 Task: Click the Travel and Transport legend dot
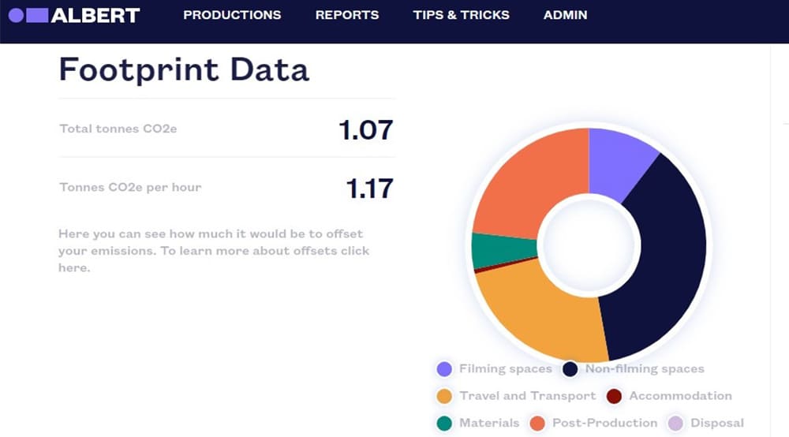tap(444, 396)
